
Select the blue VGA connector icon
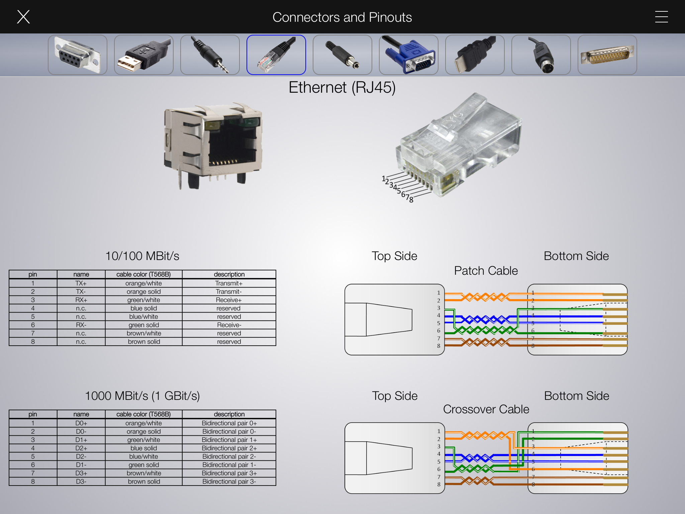[409, 55]
